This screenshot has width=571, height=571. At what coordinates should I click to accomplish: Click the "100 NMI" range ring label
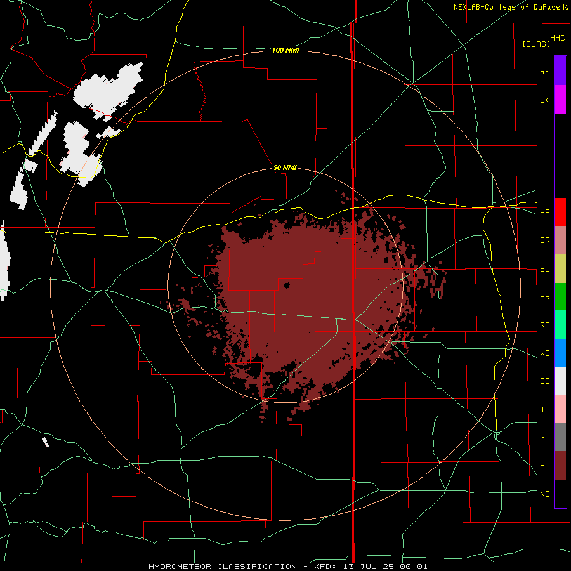point(285,50)
